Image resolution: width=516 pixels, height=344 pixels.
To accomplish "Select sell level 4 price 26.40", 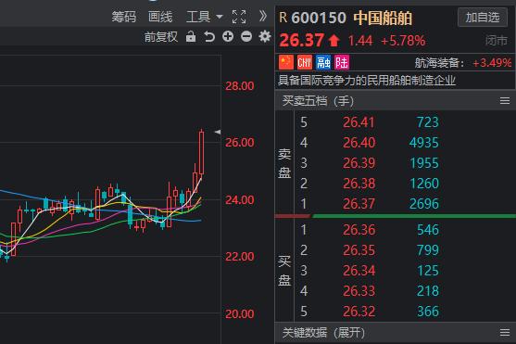I will click(359, 143).
